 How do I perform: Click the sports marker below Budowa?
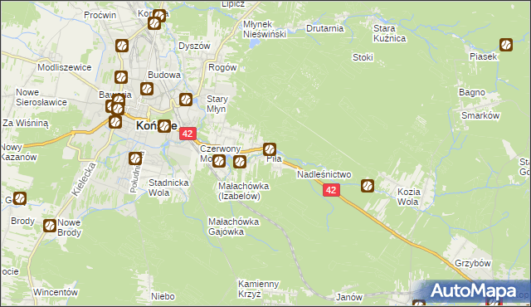tap(147, 89)
